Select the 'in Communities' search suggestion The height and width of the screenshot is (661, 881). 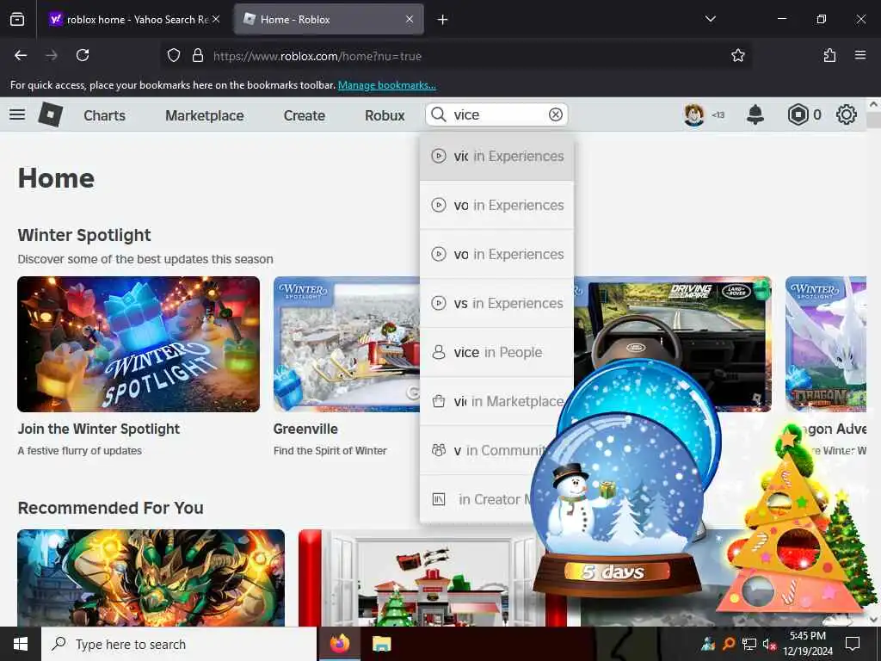(x=484, y=450)
